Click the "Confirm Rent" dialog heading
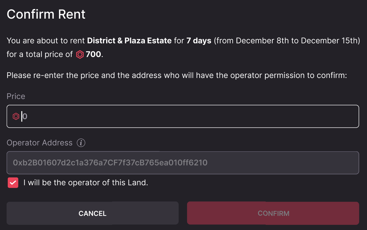The width and height of the screenshot is (367, 230). (x=46, y=14)
